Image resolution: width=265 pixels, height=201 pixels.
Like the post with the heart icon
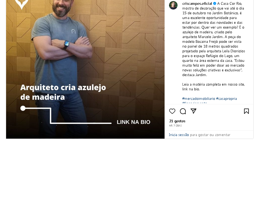click(x=172, y=111)
